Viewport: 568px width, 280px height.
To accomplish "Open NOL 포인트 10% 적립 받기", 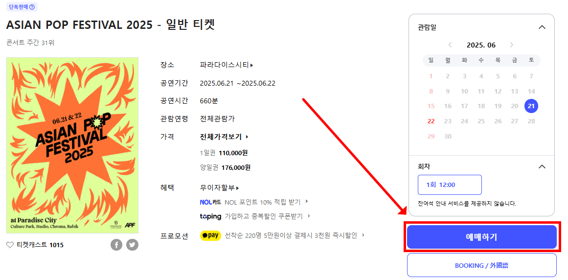I will 266,202.
